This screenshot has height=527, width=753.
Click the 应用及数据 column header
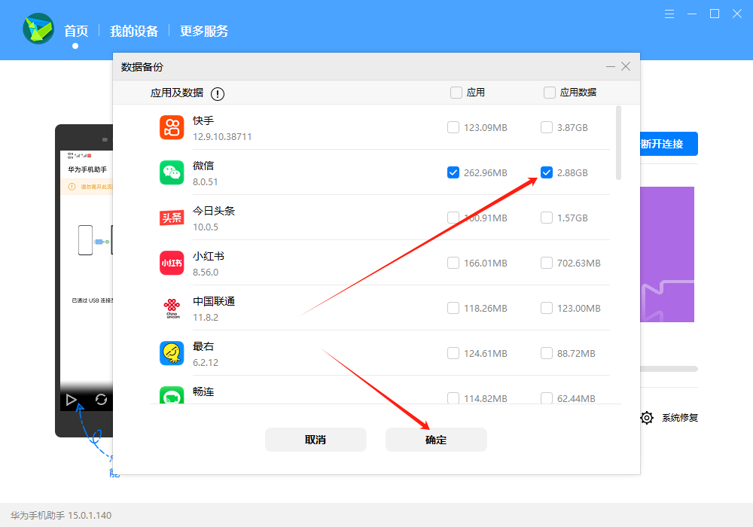coord(177,93)
